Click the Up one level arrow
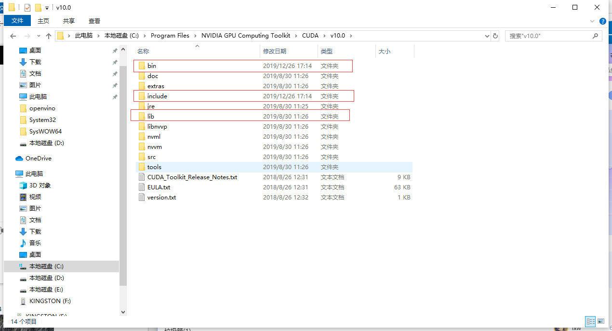The height and width of the screenshot is (331, 612). pyautogui.click(x=48, y=36)
